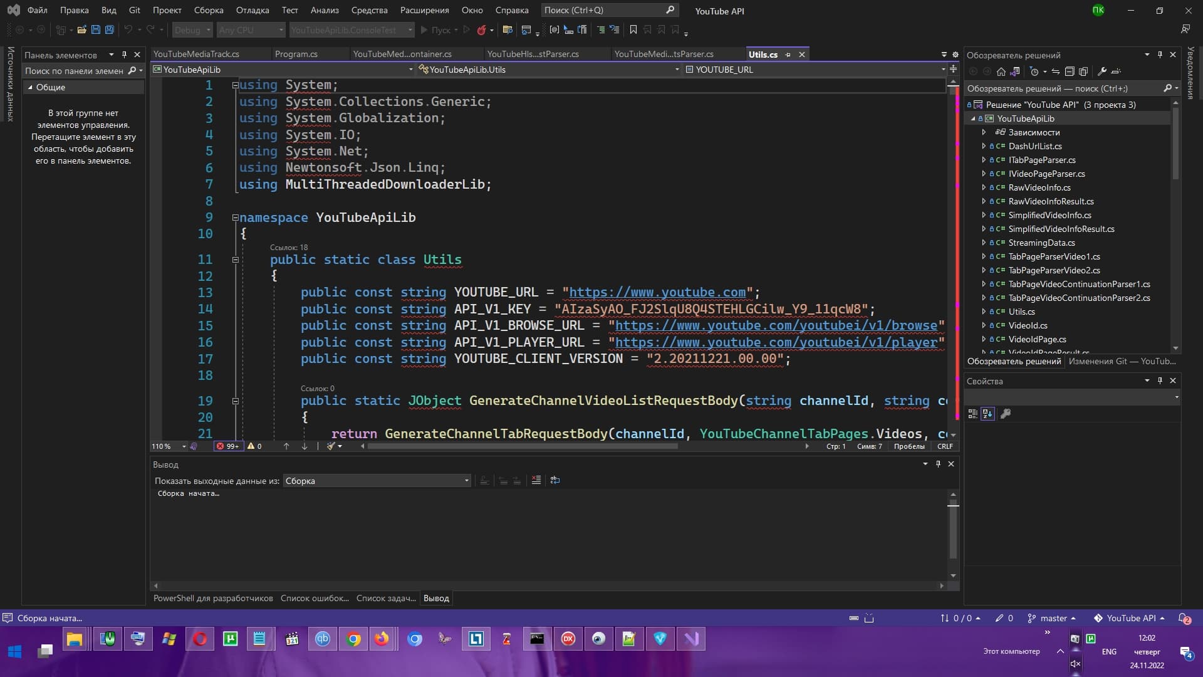Collapse the YouTubeApiLib project node
The width and height of the screenshot is (1203, 677).
point(973,118)
